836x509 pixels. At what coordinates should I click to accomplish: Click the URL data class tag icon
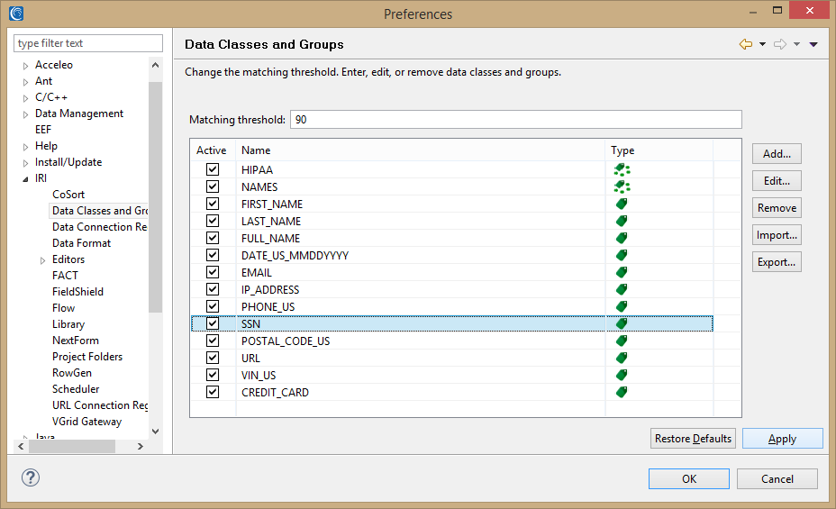click(x=621, y=358)
